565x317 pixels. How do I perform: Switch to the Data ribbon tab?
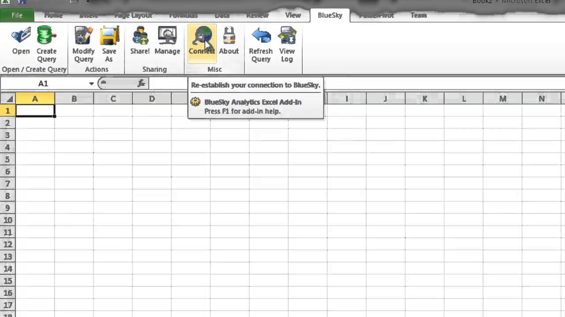point(222,15)
